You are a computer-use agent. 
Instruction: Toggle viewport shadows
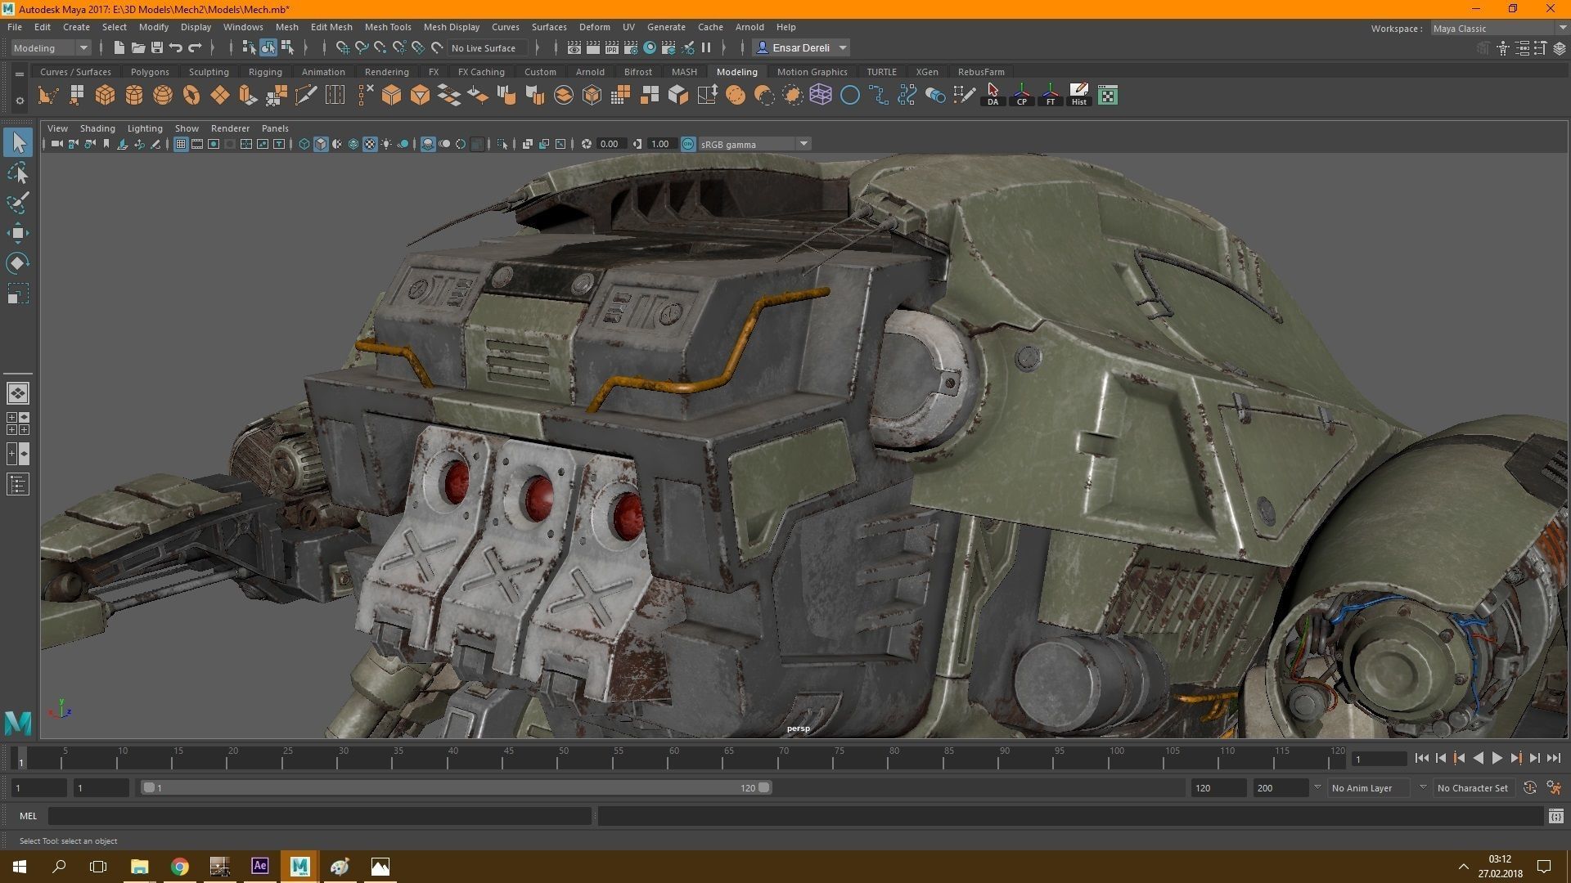tap(403, 145)
